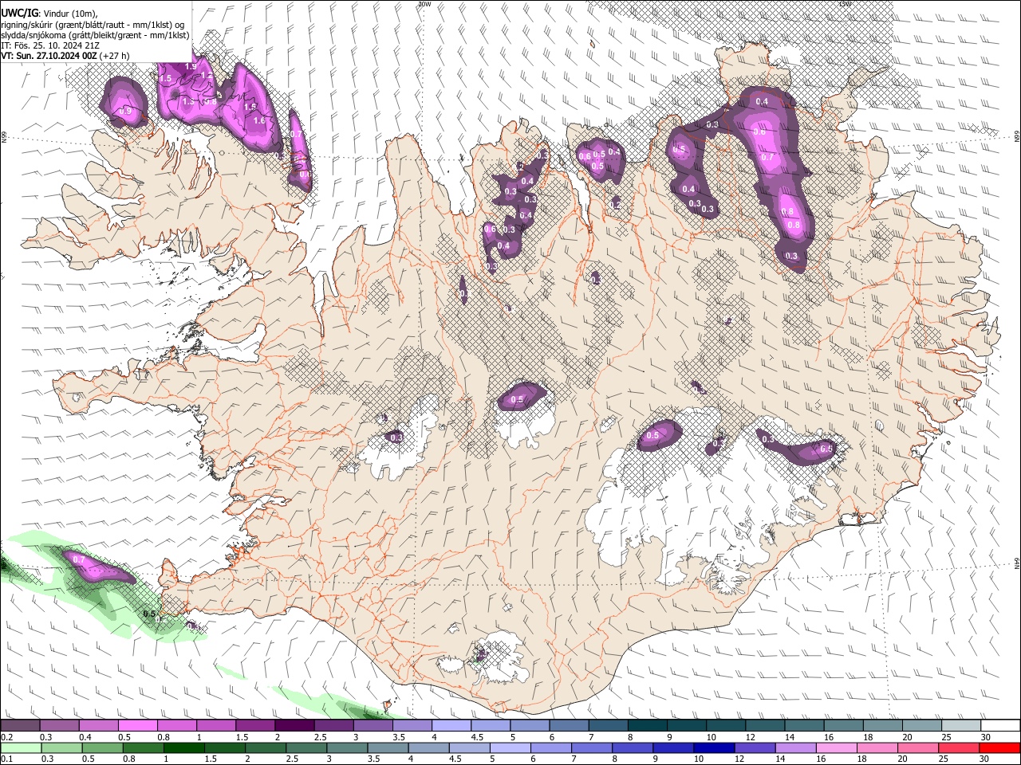1021x765 pixels.
Task: Click the "18" label in the lower legend
Action: [862, 759]
